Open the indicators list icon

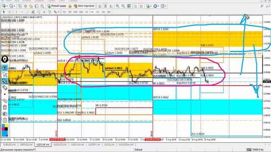coord(148,6)
